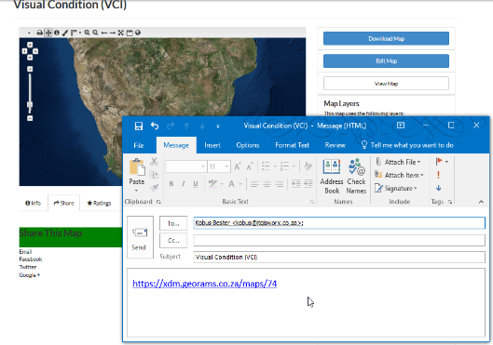Image resolution: width=493 pixels, height=345 pixels.
Task: Pan the map south with down arrow
Action: click(x=30, y=58)
